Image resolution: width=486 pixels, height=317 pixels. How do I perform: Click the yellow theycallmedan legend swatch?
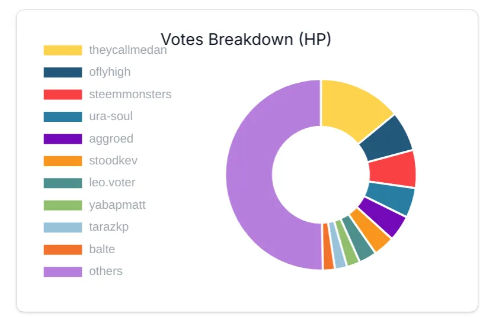(x=63, y=50)
